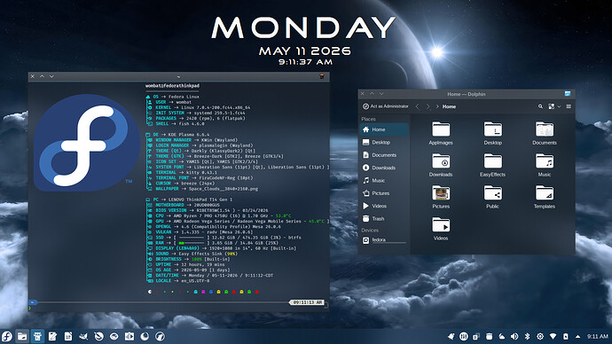Open the weather cloud tray icon
612x344 pixels.
point(502,336)
